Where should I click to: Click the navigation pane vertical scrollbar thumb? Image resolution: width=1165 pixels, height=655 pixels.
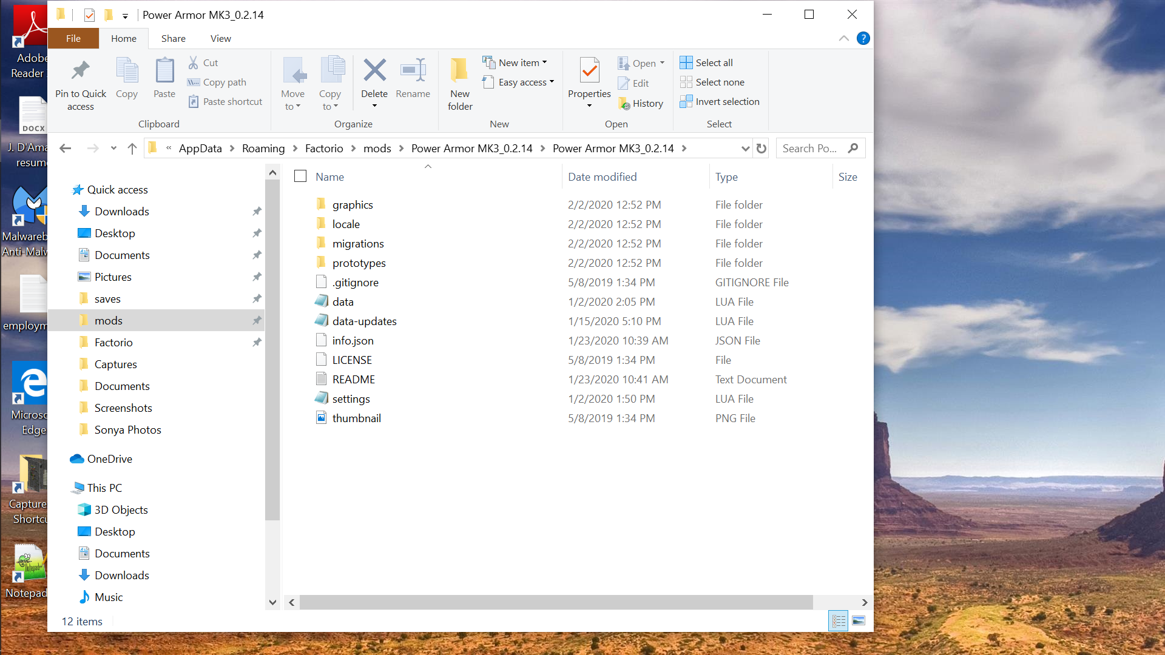pyautogui.click(x=272, y=350)
